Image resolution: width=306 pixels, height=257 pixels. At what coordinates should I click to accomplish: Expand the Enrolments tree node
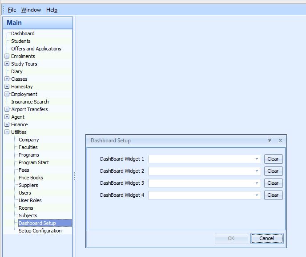click(7, 56)
